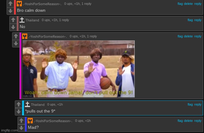Screen dimensions: 204x133
Task: Downvote the "*pulls out the 9*" comment
Action: [x=18, y=112]
